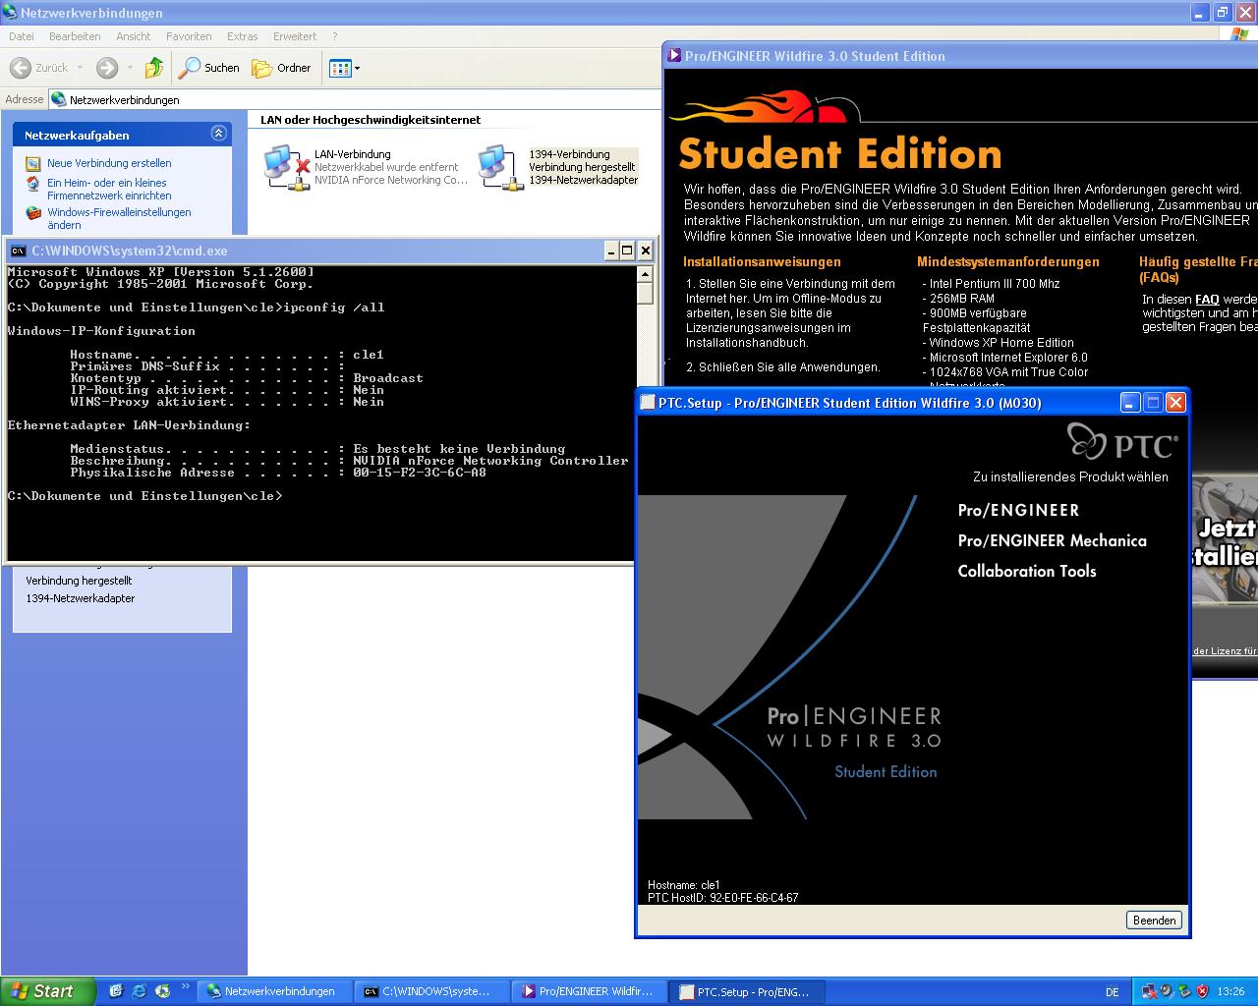Switch to Netzwerkverbindungen taskbar button

[273, 991]
